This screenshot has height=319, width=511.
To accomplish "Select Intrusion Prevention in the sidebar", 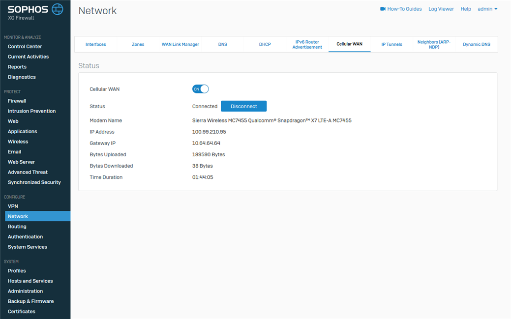I will pos(31,111).
